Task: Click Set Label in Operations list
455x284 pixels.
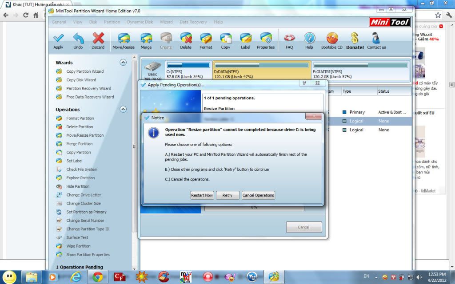Action: (x=74, y=161)
